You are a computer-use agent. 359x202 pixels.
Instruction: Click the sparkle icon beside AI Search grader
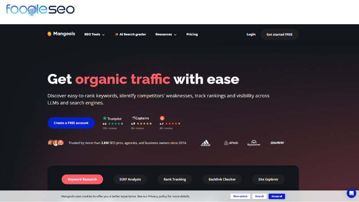click(117, 35)
